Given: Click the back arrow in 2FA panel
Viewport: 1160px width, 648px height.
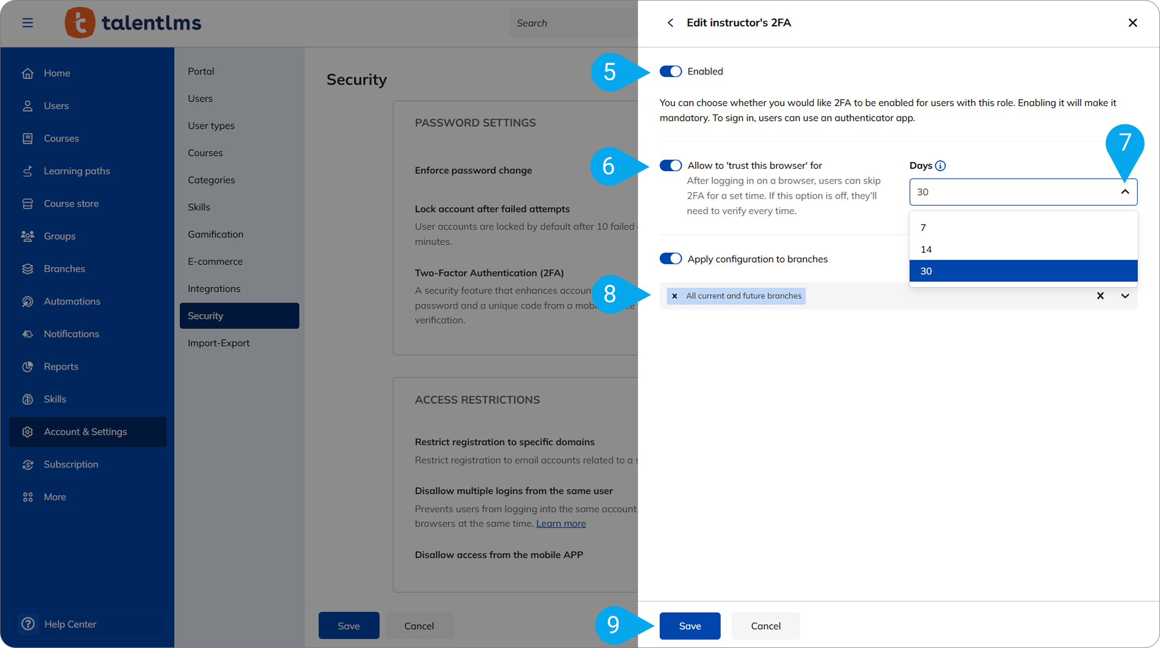Looking at the screenshot, I should 670,23.
